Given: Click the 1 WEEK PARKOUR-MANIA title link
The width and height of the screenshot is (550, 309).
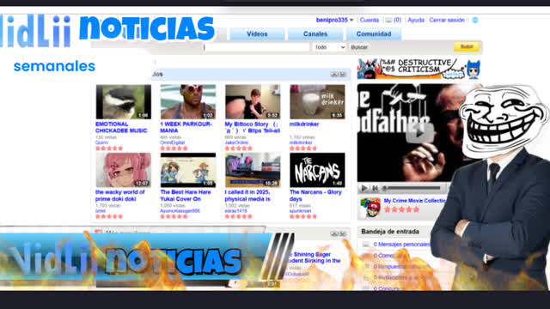Looking at the screenshot, I should click(186, 127).
